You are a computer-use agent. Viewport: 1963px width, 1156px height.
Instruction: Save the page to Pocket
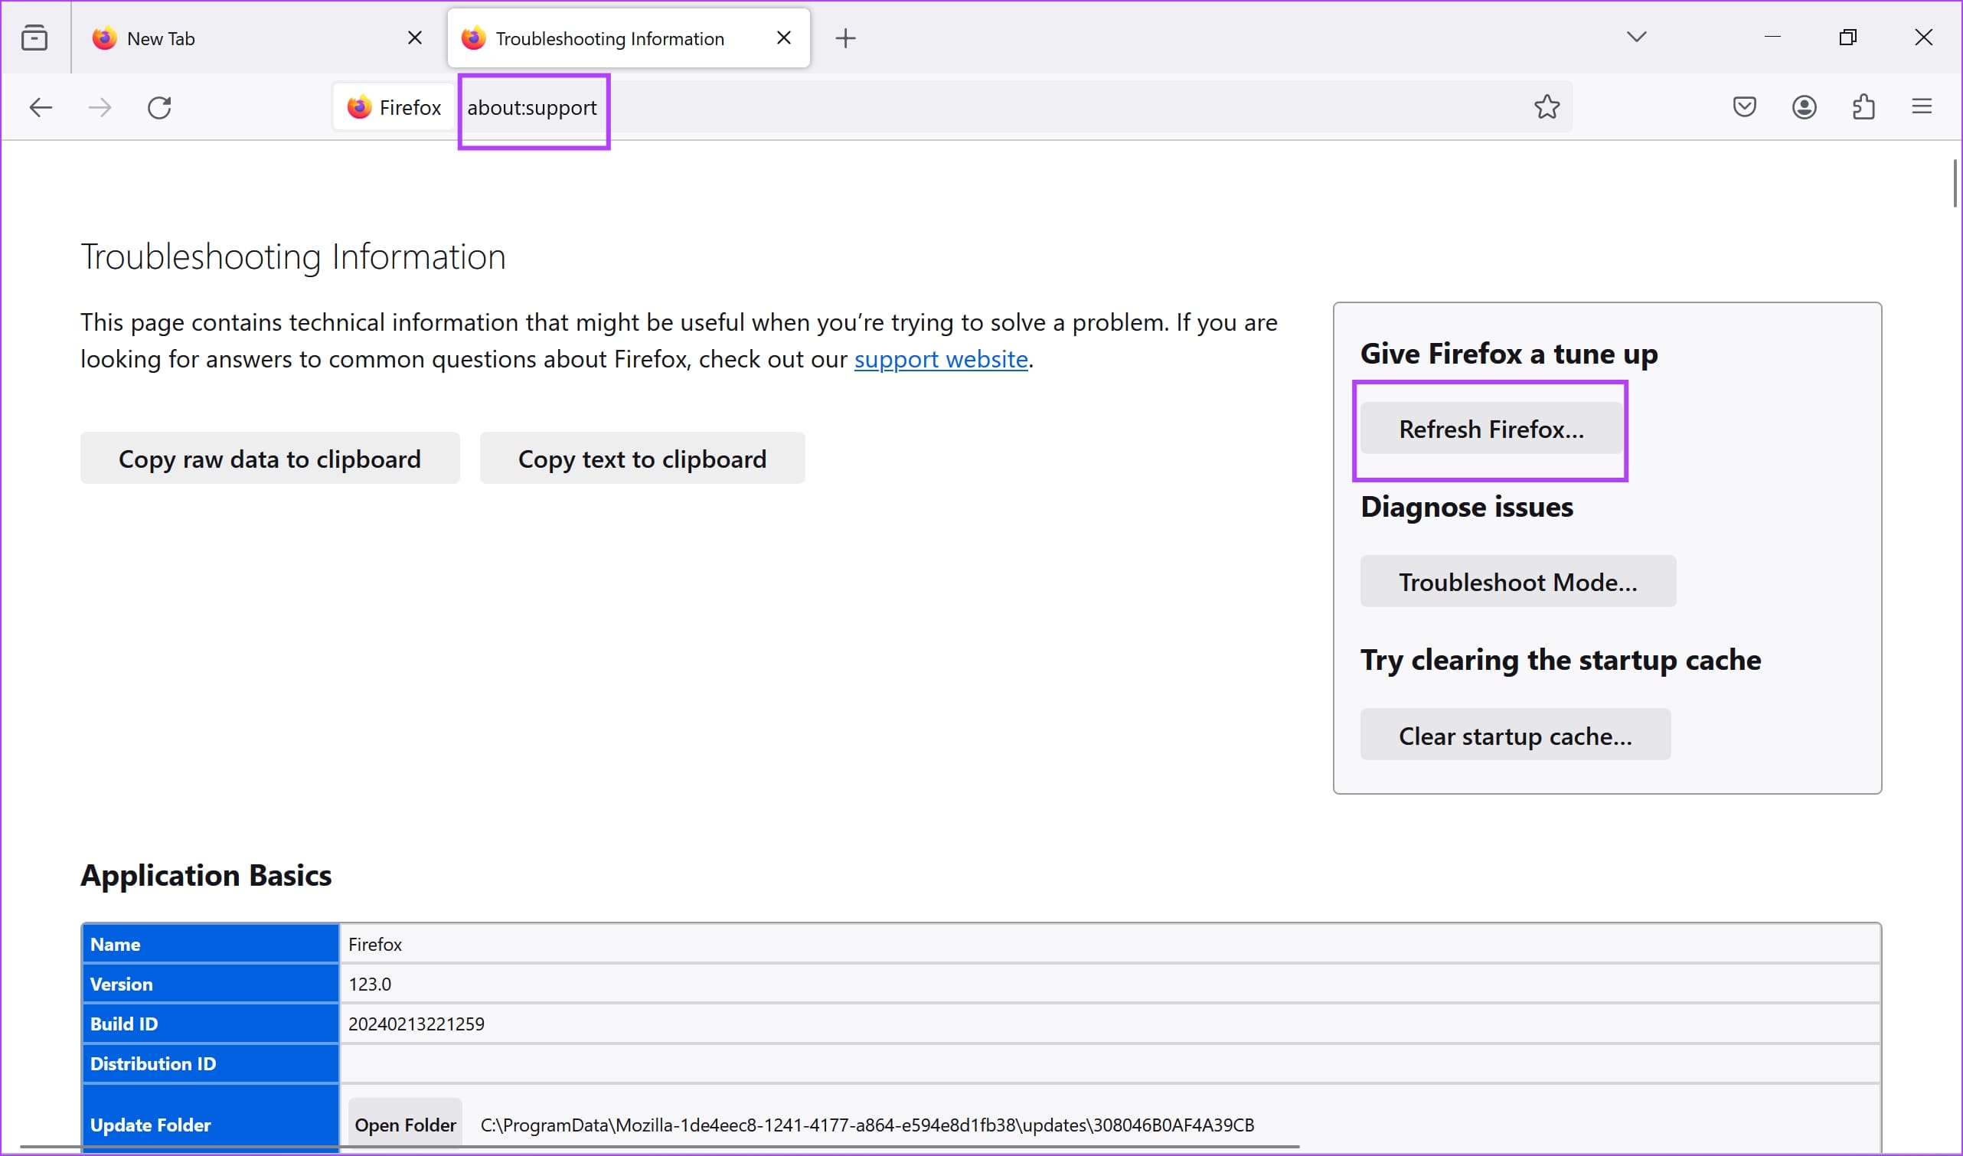[1745, 106]
